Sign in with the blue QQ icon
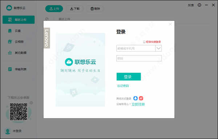This screenshot has width=218, height=139. coord(136,98)
